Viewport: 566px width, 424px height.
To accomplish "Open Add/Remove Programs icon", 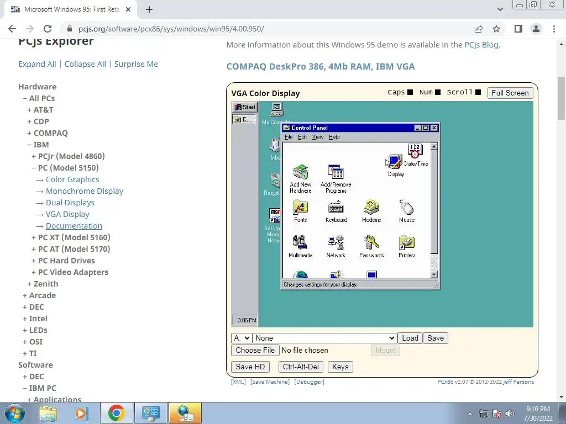I will (x=336, y=179).
